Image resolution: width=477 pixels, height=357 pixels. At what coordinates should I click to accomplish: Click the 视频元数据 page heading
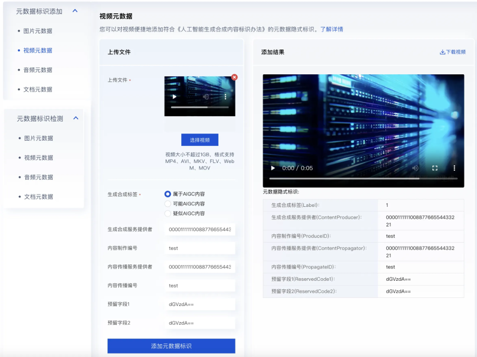click(x=116, y=16)
